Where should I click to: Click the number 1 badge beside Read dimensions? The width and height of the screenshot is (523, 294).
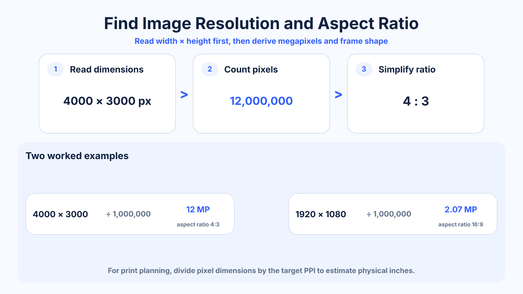pyautogui.click(x=56, y=69)
